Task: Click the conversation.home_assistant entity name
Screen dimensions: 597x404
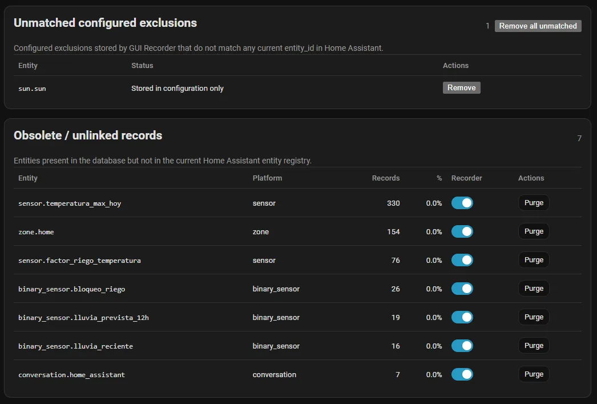Action: click(x=71, y=375)
